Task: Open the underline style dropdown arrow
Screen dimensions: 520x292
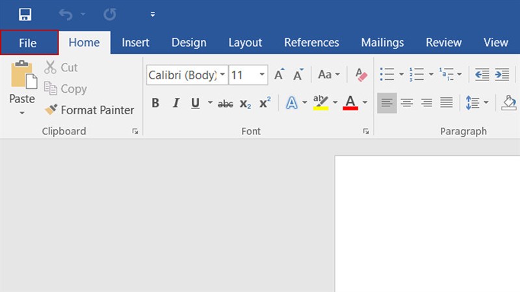Action: (x=210, y=103)
